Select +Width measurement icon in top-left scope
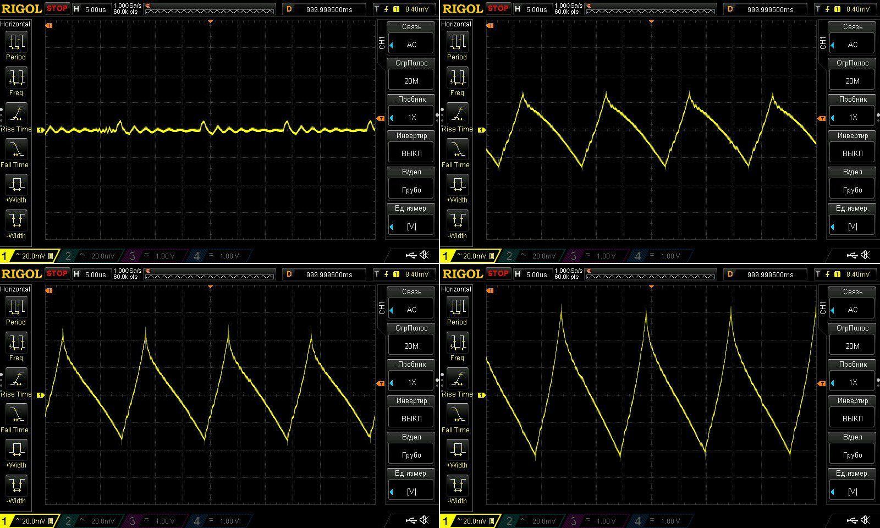Image resolution: width=880 pixels, height=528 pixels. (15, 186)
